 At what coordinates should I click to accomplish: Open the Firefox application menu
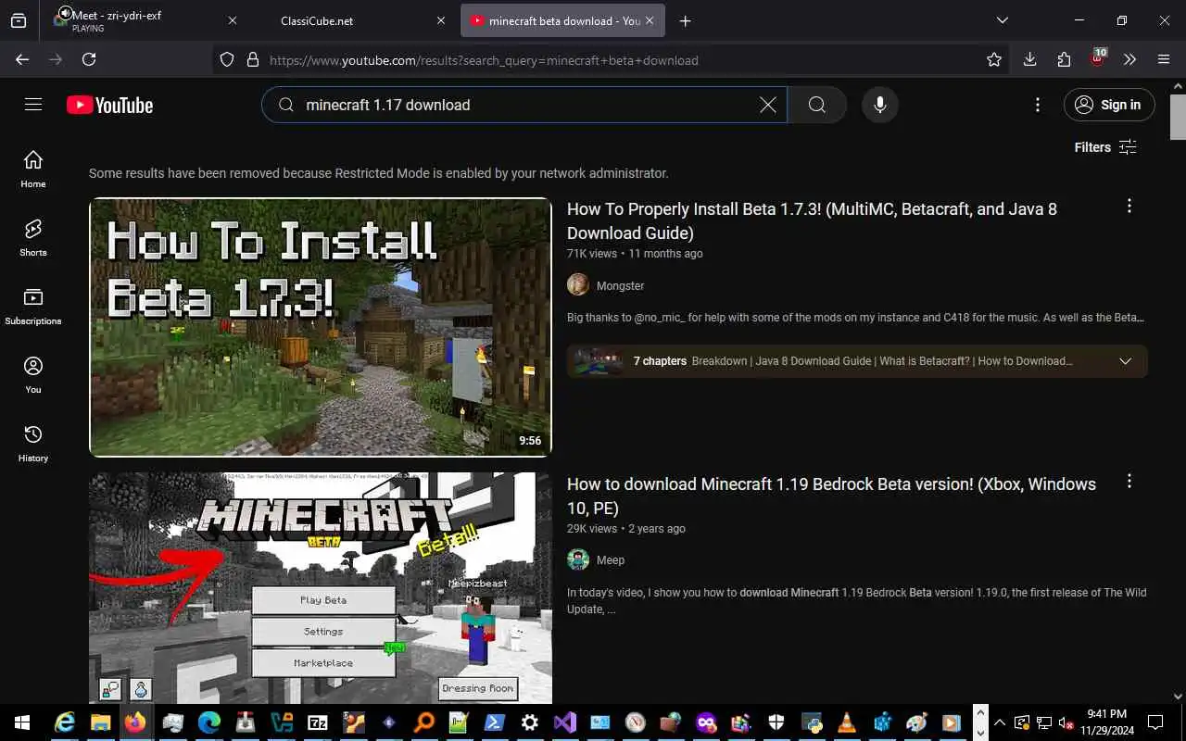coord(1164,59)
